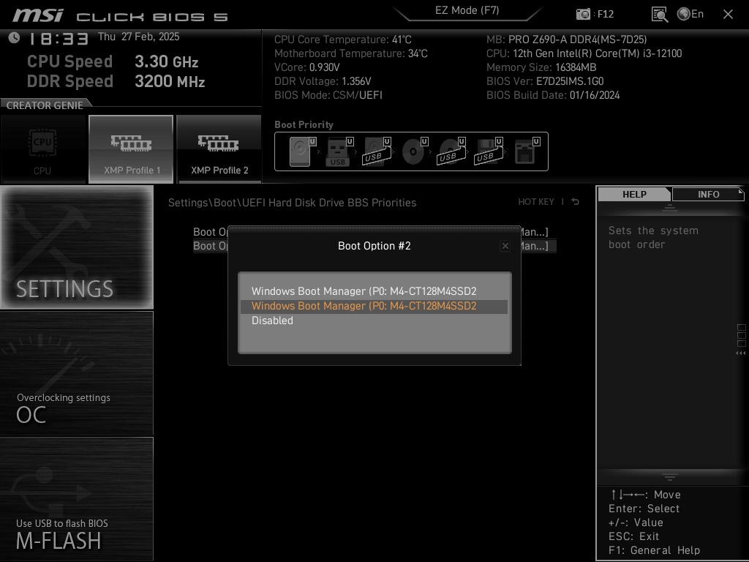Image resolution: width=749 pixels, height=562 pixels.
Task: Switch to the HELP tab
Action: [x=634, y=195]
